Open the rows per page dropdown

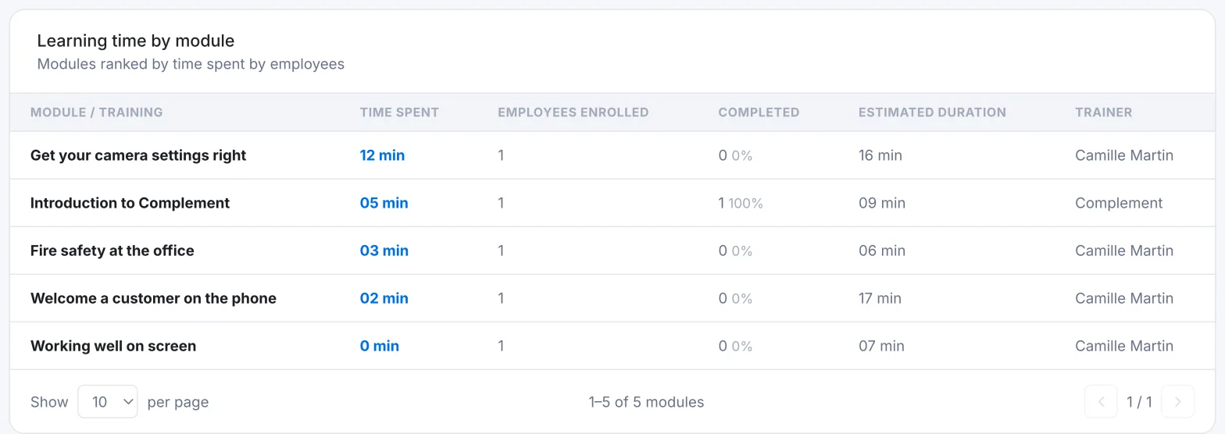tap(108, 402)
